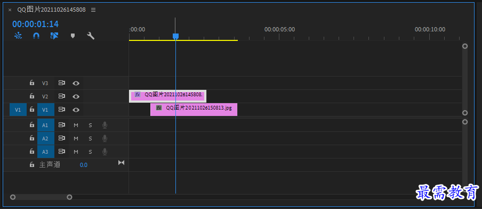This screenshot has height=209, width=482.
Task: Select the QQ图片20211026150813.jpg clip on V1
Action: pos(194,110)
